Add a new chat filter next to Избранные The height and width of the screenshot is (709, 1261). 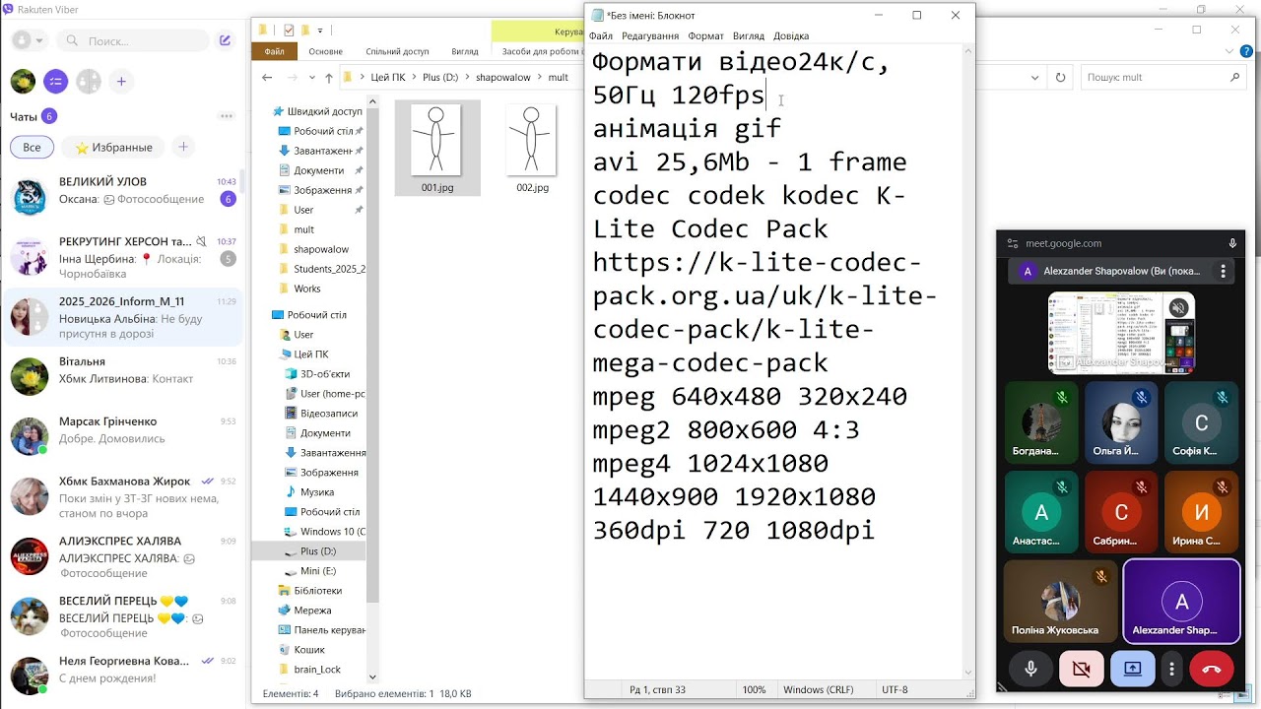(x=183, y=147)
